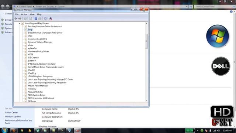Click the Action Center flag icon in tray
Viewport: 236px width, 133px height.
click(x=206, y=130)
